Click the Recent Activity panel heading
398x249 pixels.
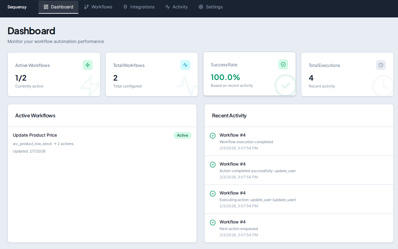coord(229,115)
